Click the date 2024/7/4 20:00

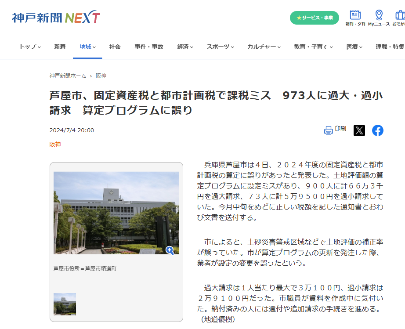click(72, 130)
